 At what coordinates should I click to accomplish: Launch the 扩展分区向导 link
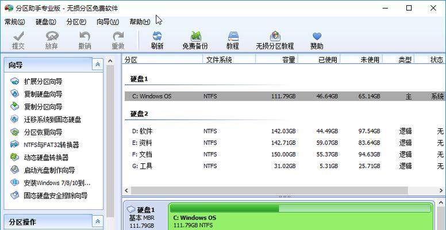click(x=43, y=82)
